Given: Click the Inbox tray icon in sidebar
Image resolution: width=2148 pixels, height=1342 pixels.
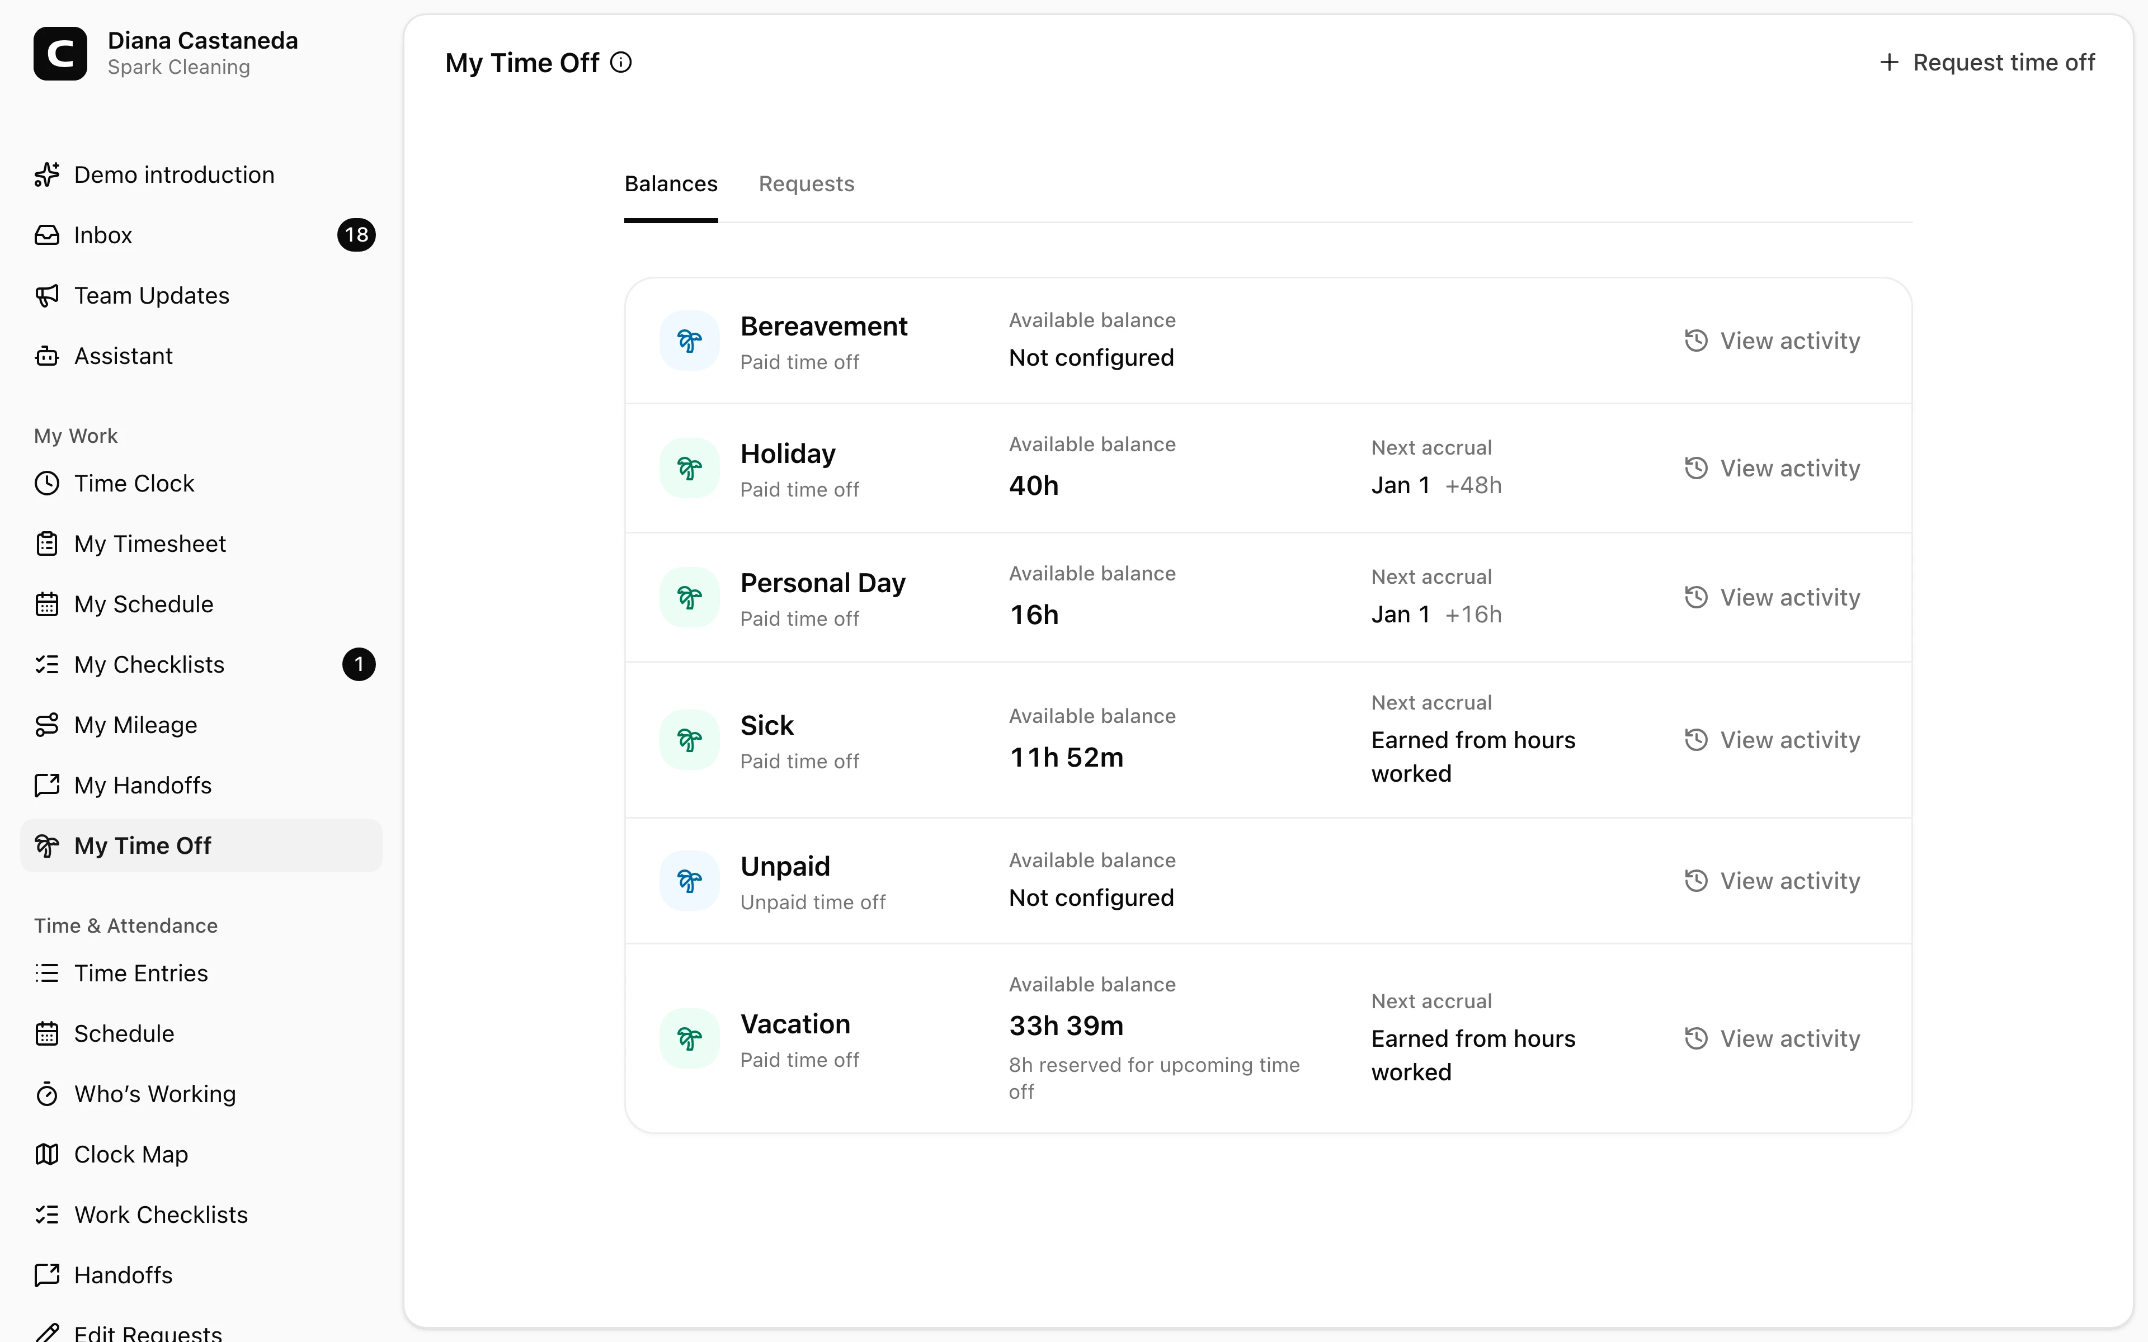Looking at the screenshot, I should click(47, 235).
